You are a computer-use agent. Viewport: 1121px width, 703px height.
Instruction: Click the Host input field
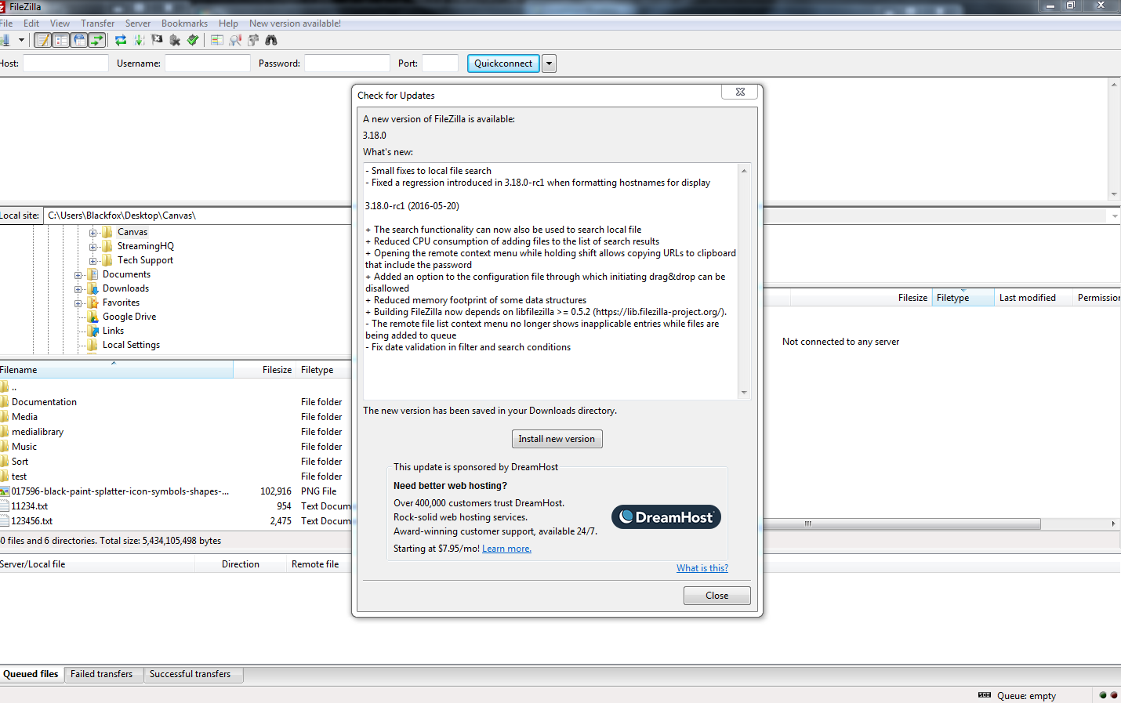66,63
